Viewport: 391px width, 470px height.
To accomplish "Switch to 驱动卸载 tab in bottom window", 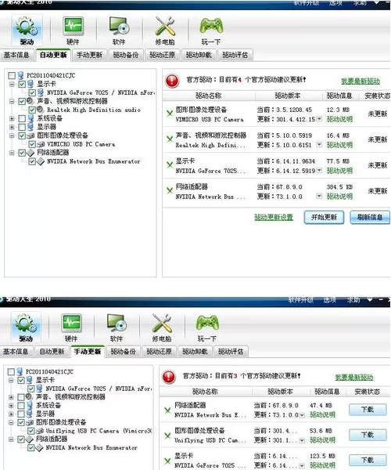I will click(195, 351).
